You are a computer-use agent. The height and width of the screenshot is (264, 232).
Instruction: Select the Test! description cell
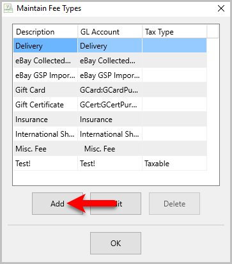coord(45,164)
